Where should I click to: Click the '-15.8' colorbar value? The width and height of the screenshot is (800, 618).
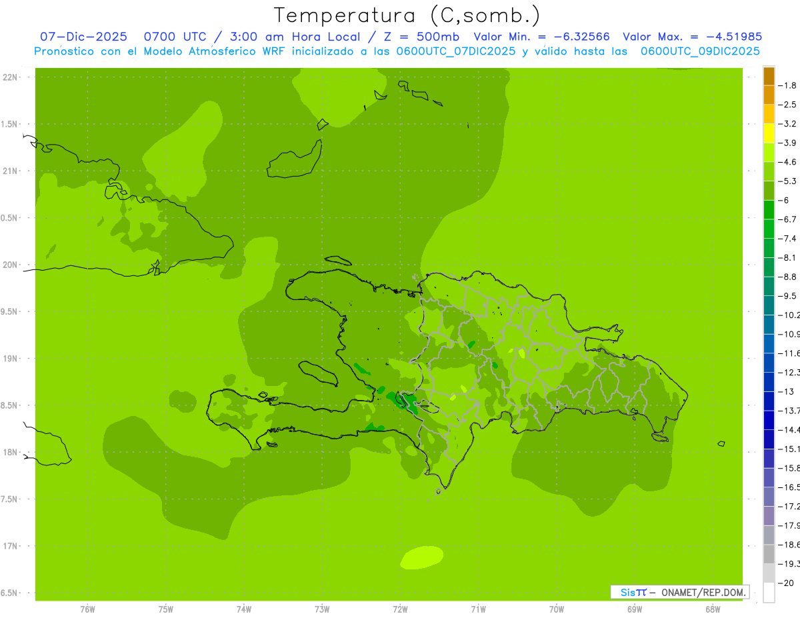point(789,468)
